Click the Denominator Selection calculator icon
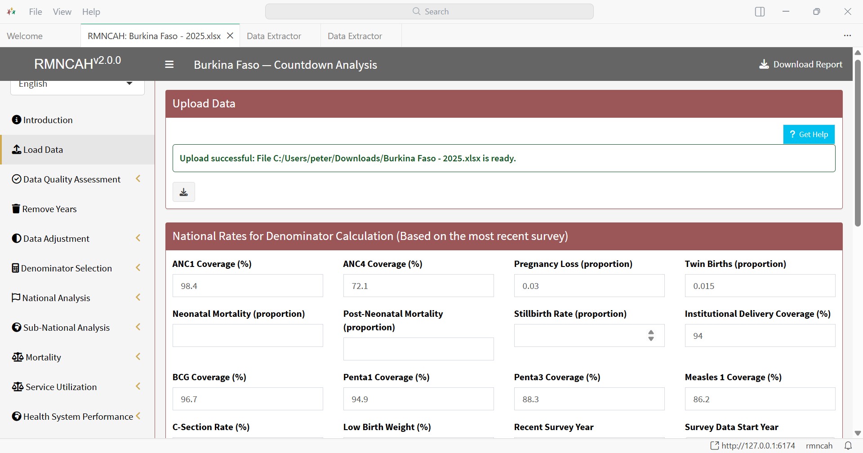The image size is (863, 453). pyautogui.click(x=15, y=268)
